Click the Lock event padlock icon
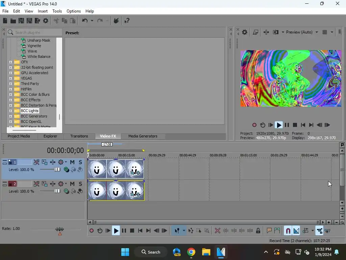The image size is (346, 260). pos(258,231)
